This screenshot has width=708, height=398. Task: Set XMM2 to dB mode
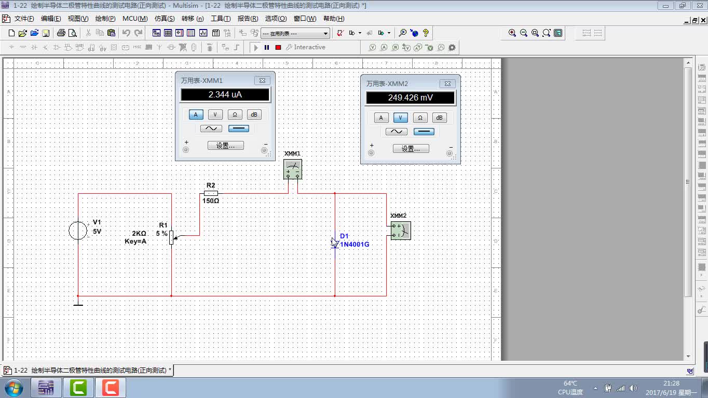point(439,118)
